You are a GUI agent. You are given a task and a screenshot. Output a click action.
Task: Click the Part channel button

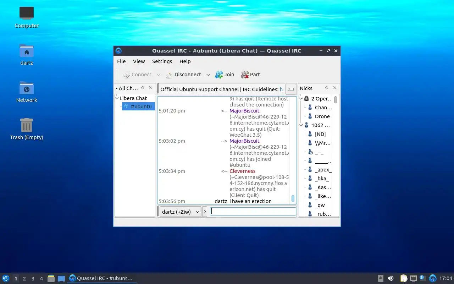click(250, 75)
